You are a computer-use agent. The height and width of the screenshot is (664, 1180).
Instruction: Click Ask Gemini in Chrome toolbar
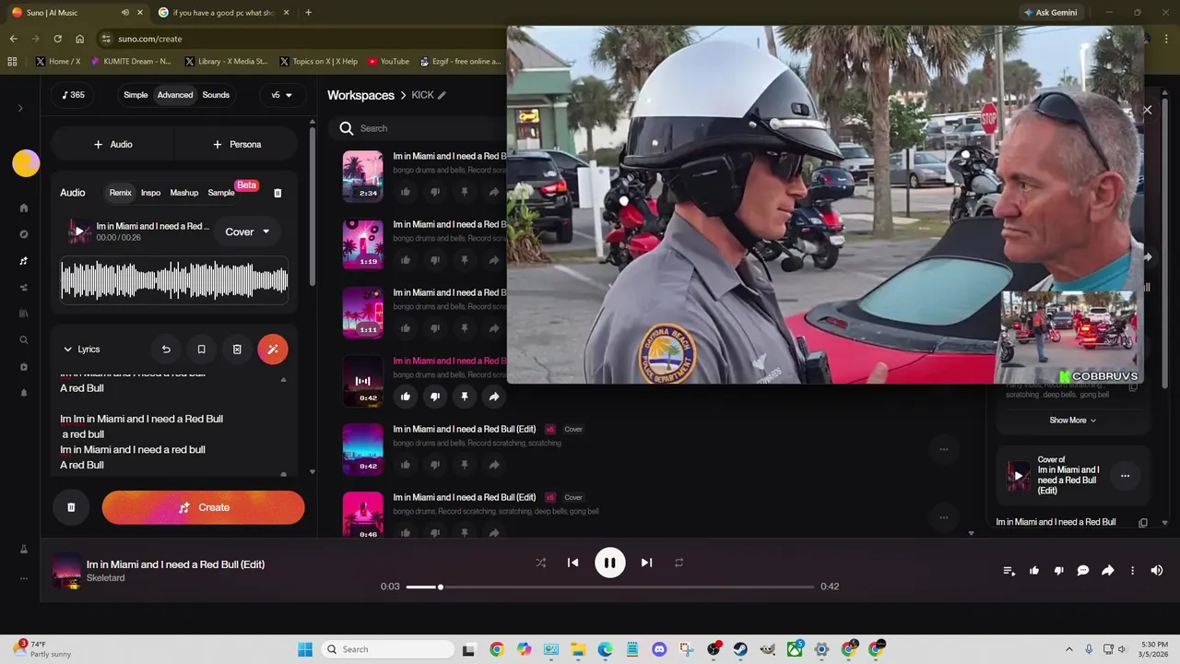pos(1049,13)
